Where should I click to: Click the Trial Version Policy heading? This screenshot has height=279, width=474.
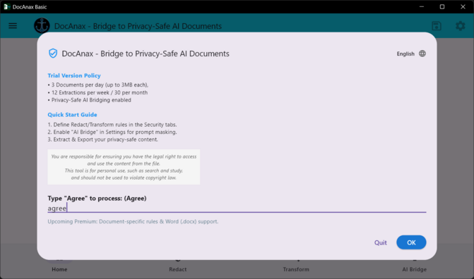pyautogui.click(x=74, y=75)
